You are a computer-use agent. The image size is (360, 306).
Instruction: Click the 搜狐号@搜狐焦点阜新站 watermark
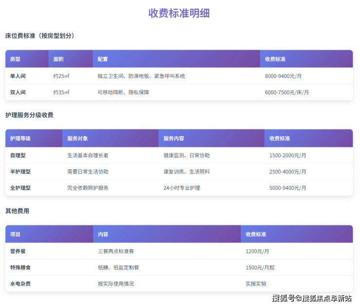coord(312,298)
